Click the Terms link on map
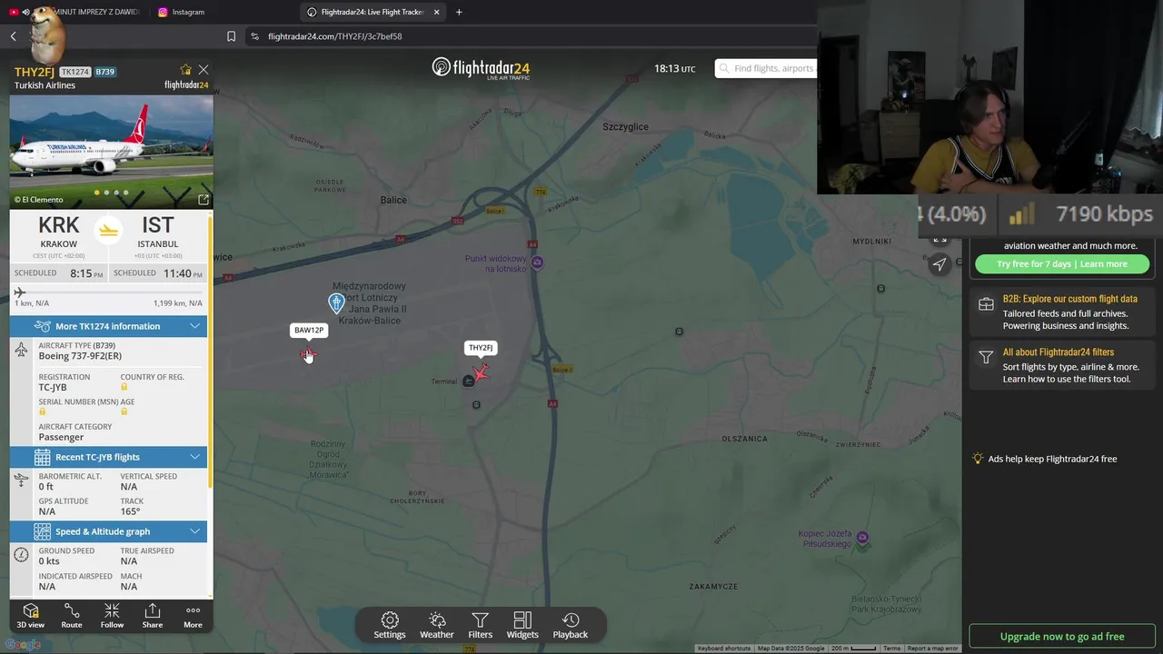The height and width of the screenshot is (654, 1163). point(891,649)
